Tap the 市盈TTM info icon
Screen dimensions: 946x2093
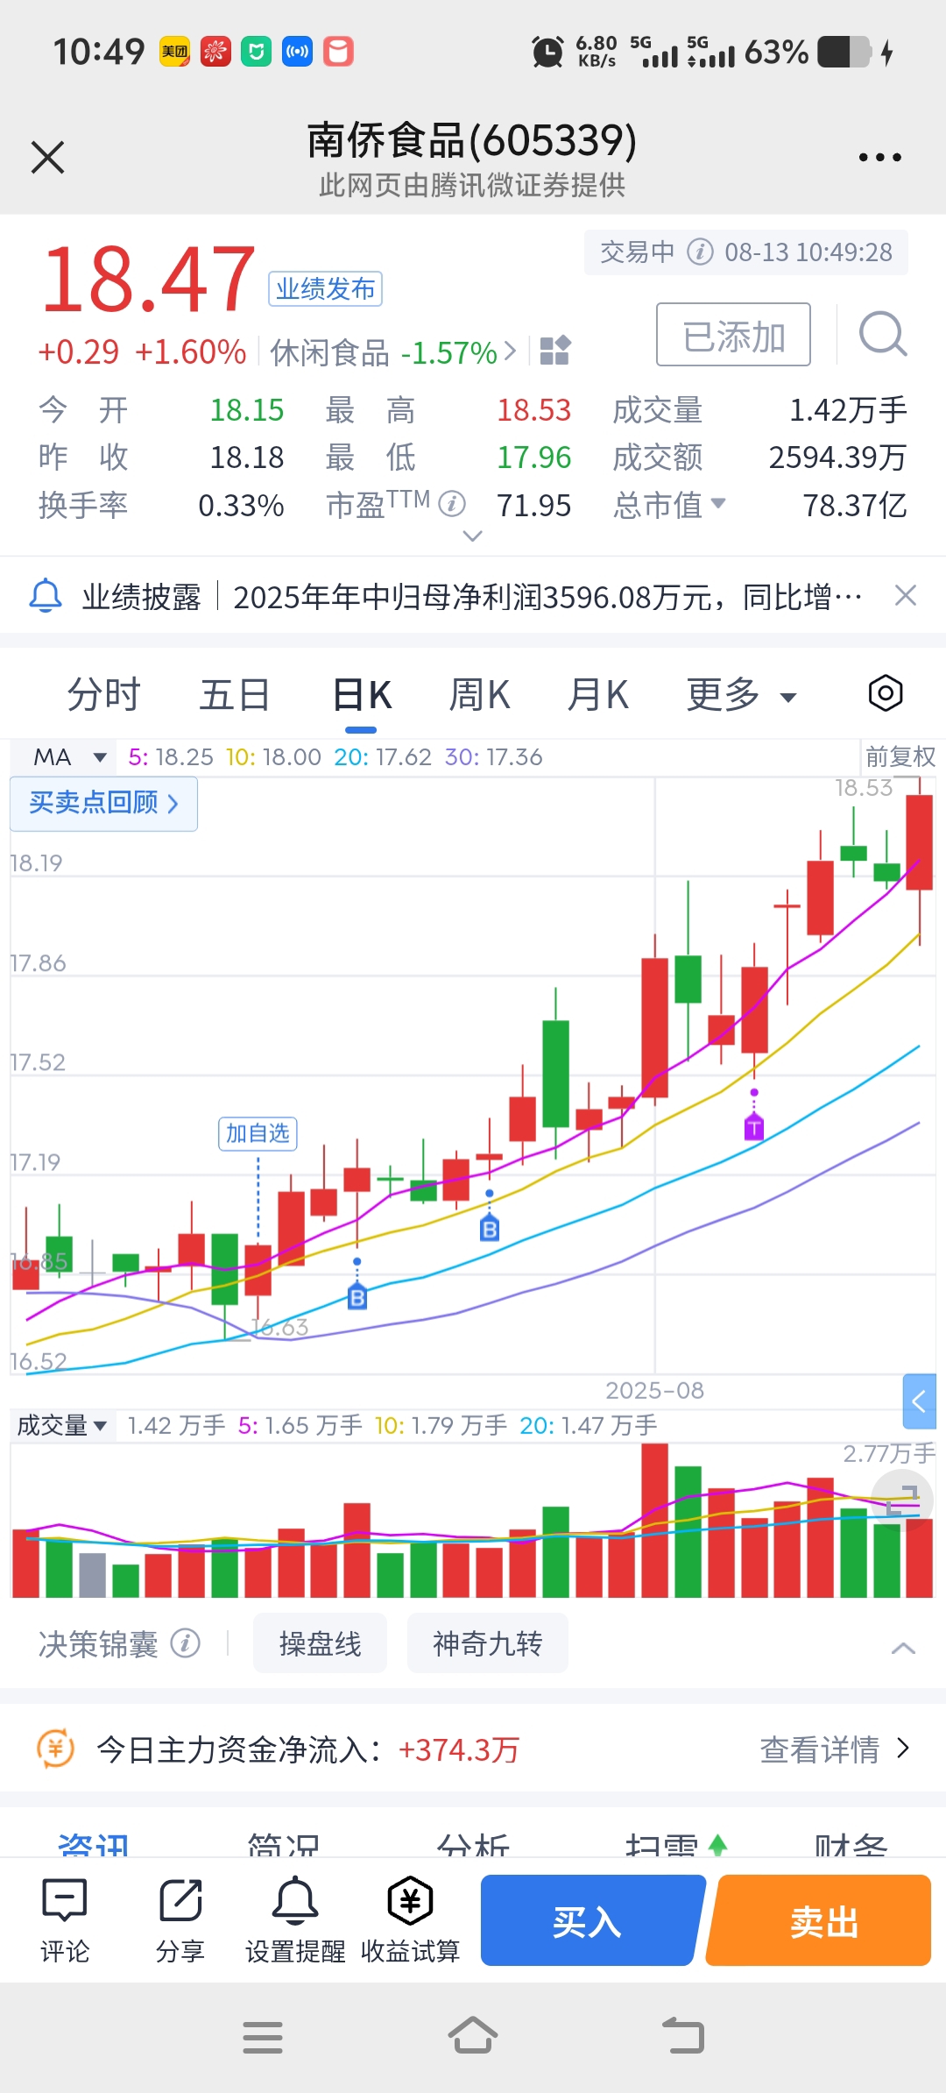pos(452,504)
